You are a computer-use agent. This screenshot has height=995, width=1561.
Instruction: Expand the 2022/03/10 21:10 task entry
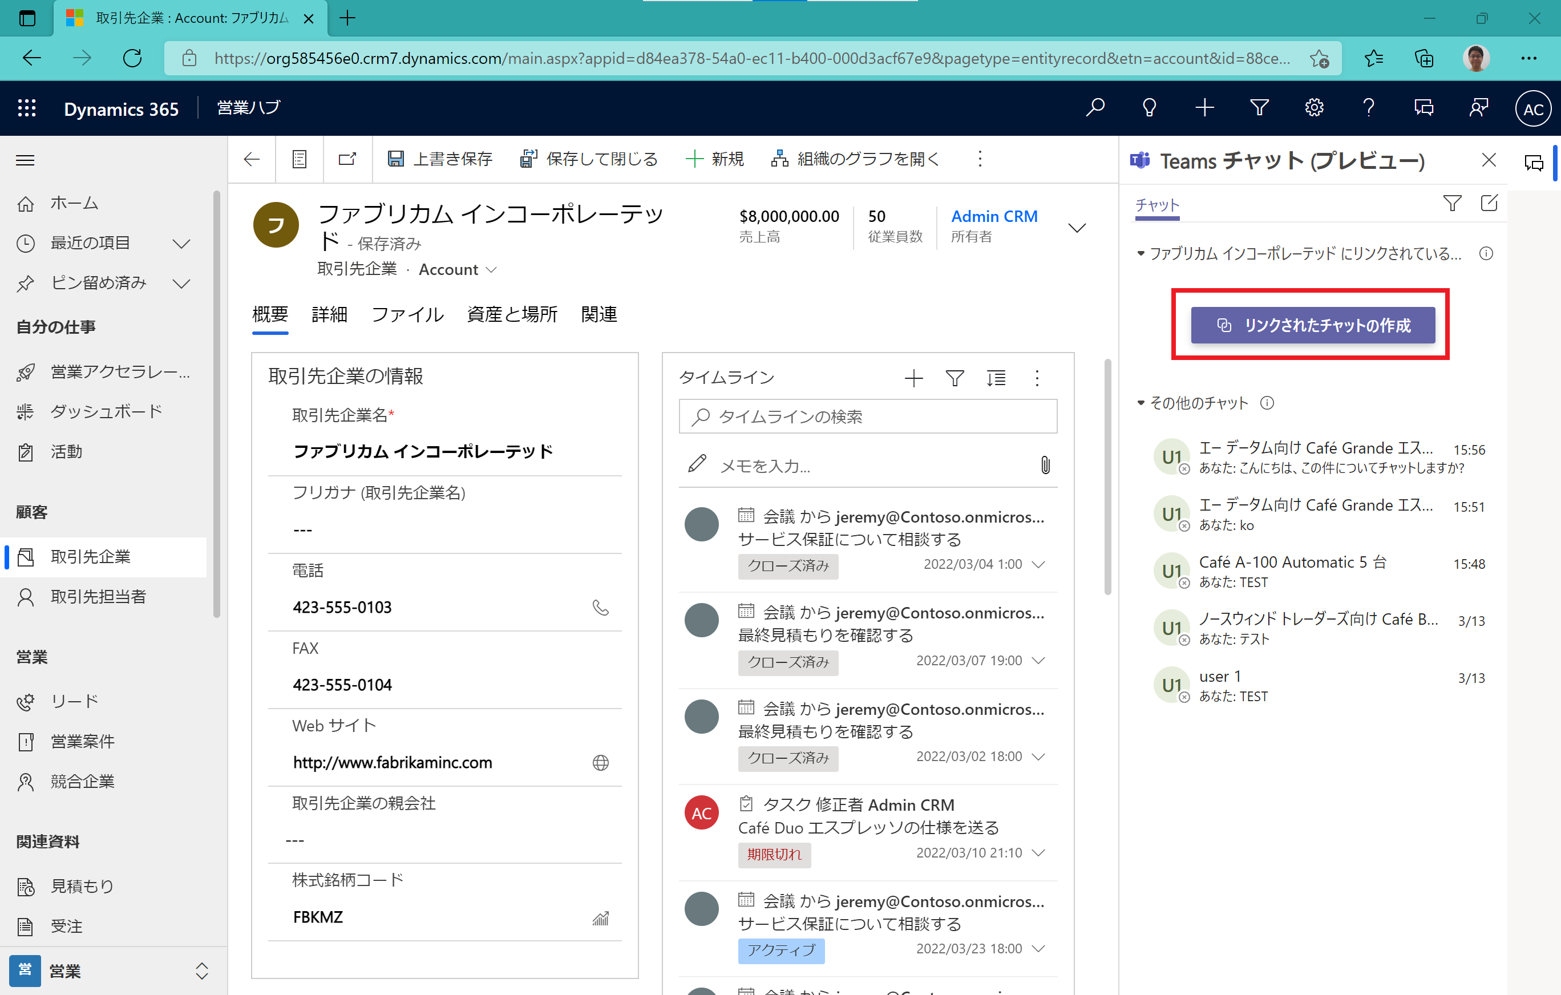click(x=1038, y=853)
